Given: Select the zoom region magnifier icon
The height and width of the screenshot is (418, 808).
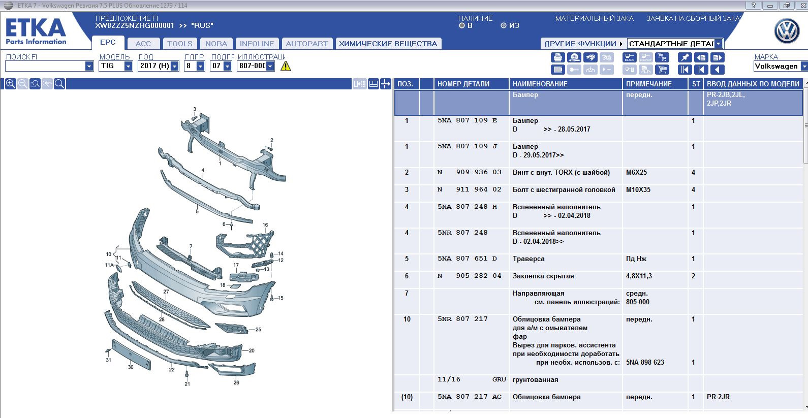Looking at the screenshot, I should [35, 84].
